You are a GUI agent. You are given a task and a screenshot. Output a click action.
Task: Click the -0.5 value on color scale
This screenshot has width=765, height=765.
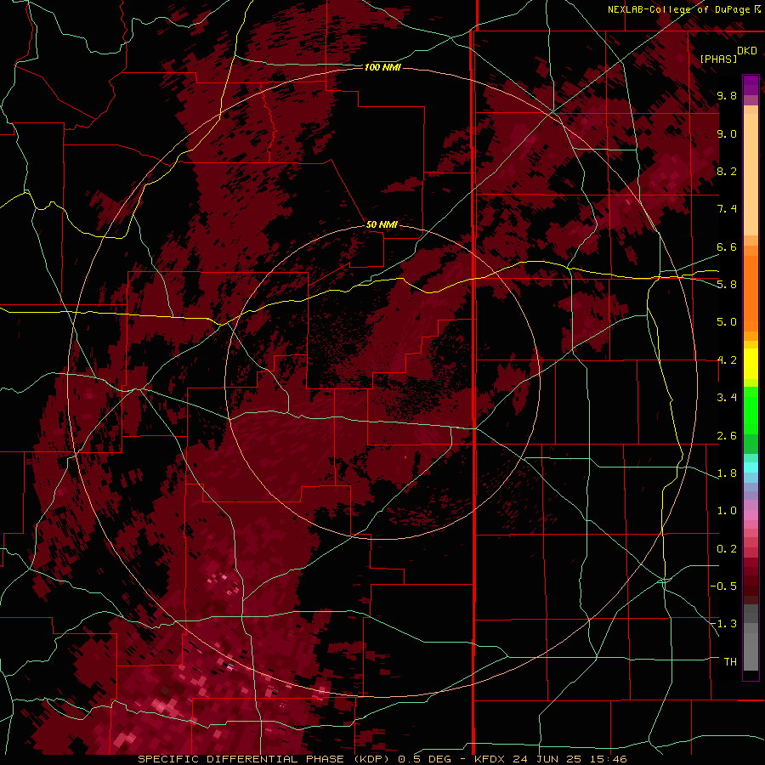(724, 586)
